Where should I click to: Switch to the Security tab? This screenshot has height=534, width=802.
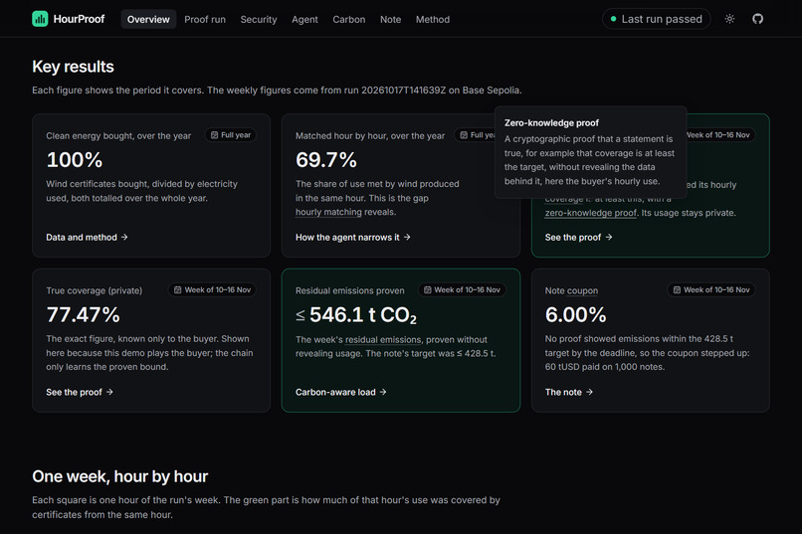click(x=259, y=20)
